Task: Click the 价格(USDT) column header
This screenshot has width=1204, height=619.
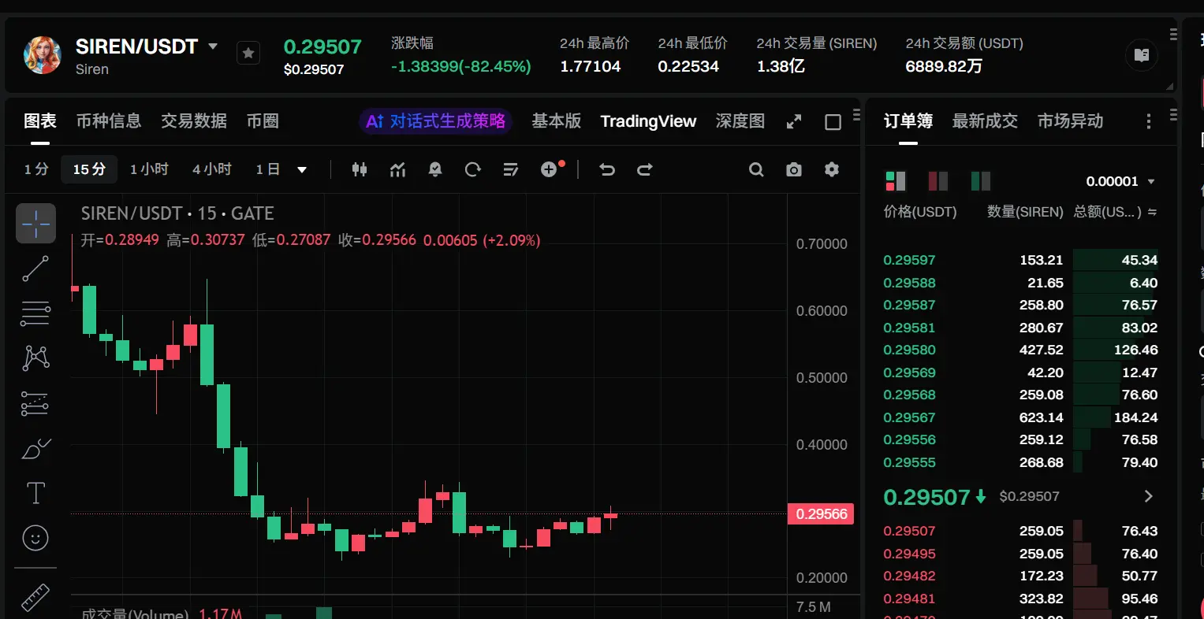Action: 920,212
